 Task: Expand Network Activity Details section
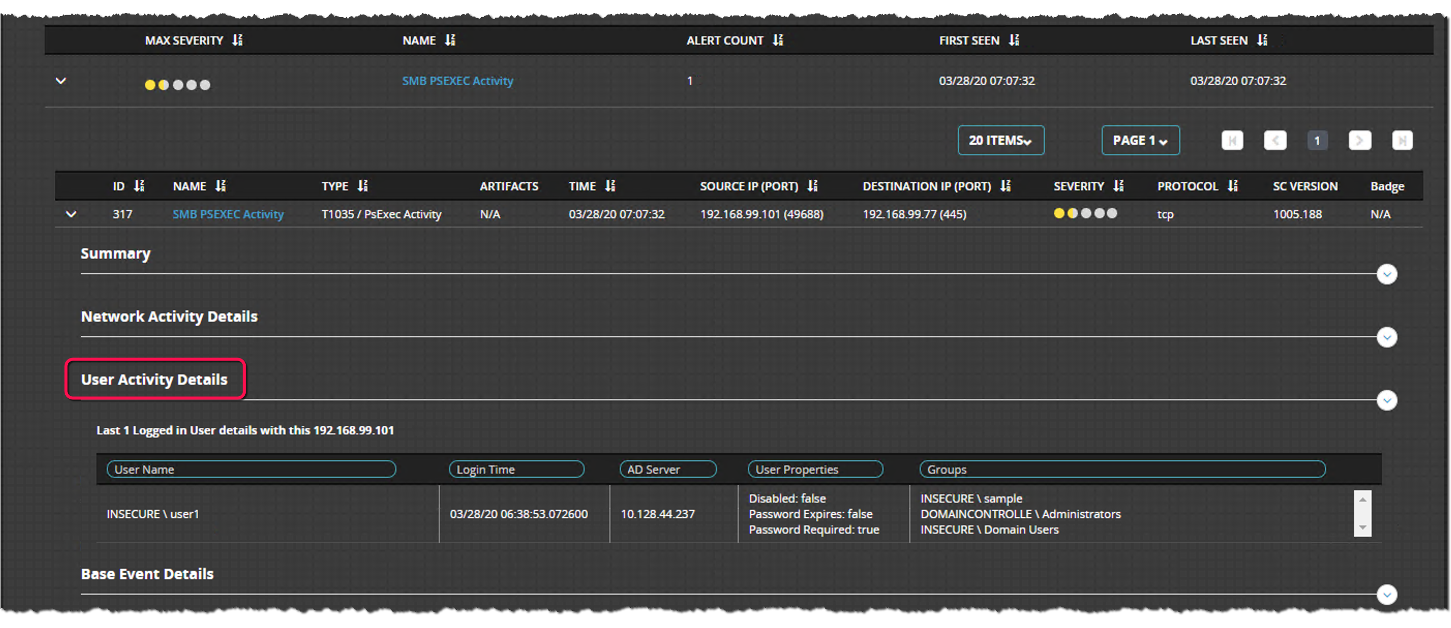[x=1387, y=337]
